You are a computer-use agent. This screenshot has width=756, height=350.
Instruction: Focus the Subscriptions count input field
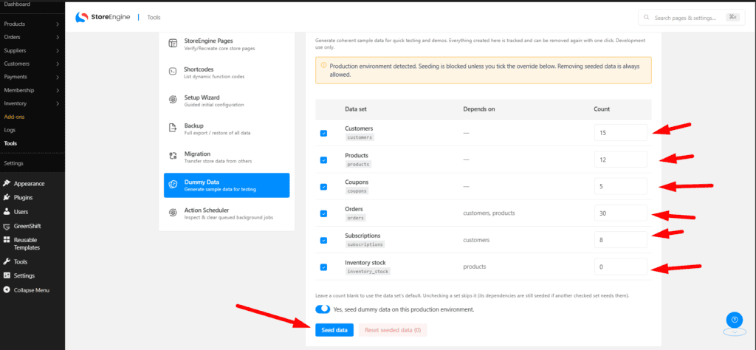pos(620,239)
